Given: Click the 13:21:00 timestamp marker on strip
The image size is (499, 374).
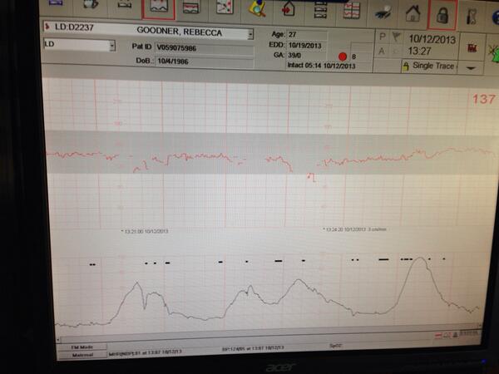Looking at the screenshot, I should [x=145, y=231].
